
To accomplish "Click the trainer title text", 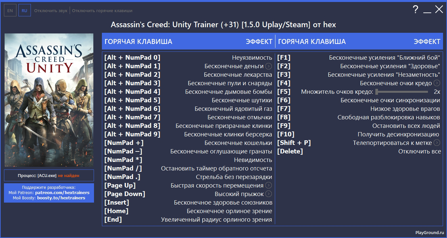I will coord(223,25).
